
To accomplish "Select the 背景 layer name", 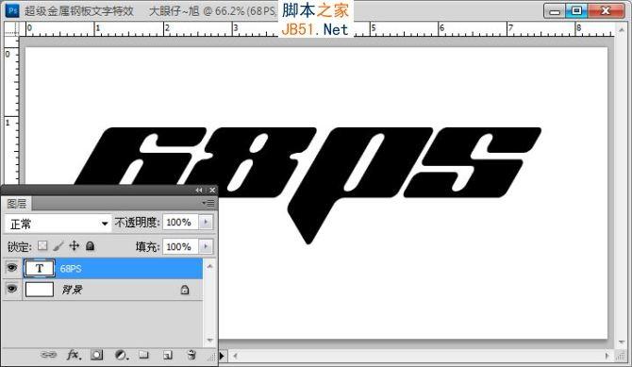I will coord(72,290).
